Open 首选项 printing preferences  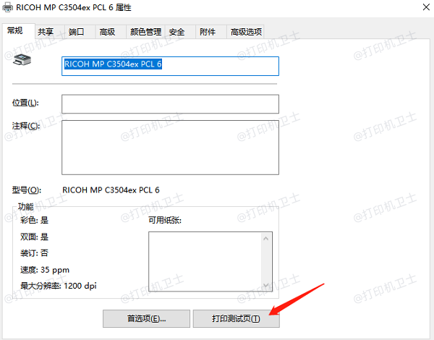[146, 318]
